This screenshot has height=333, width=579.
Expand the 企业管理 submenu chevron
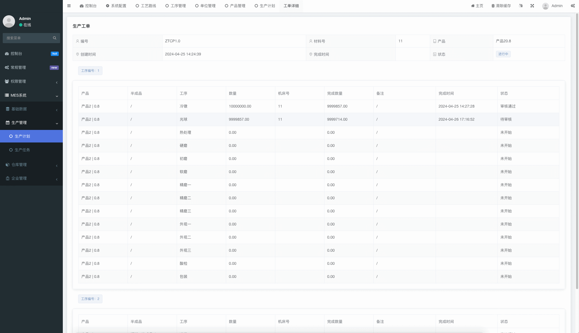57,179
